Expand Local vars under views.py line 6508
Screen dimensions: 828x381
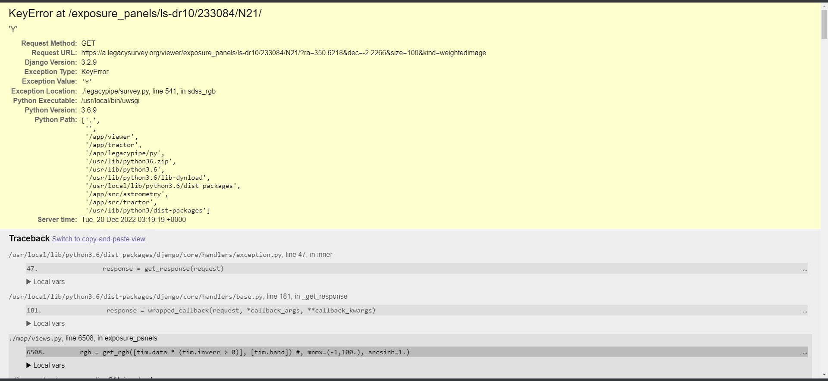coord(45,365)
